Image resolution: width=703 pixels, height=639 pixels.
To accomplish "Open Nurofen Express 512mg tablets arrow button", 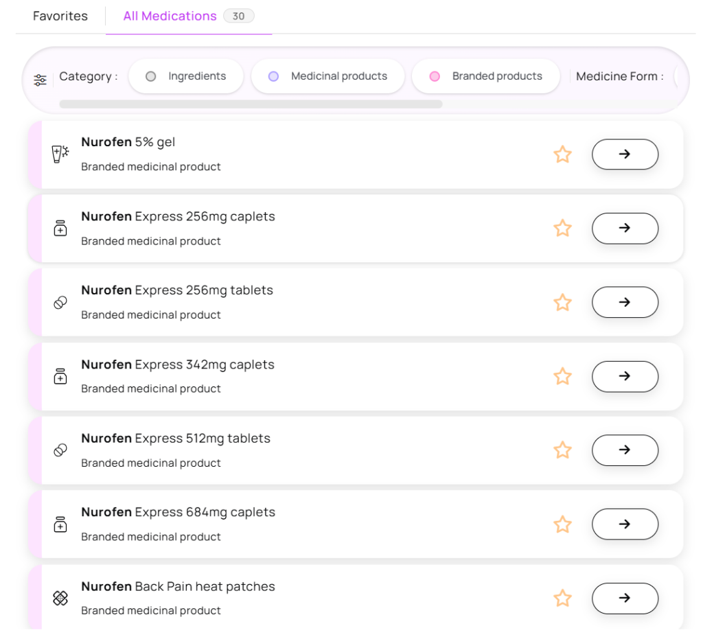I will 625,450.
